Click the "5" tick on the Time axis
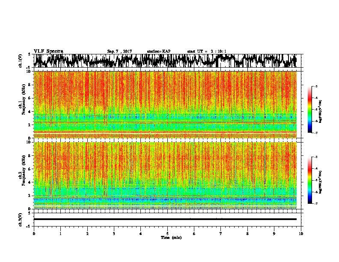Viewport: 339px width, 262px height. [167, 234]
